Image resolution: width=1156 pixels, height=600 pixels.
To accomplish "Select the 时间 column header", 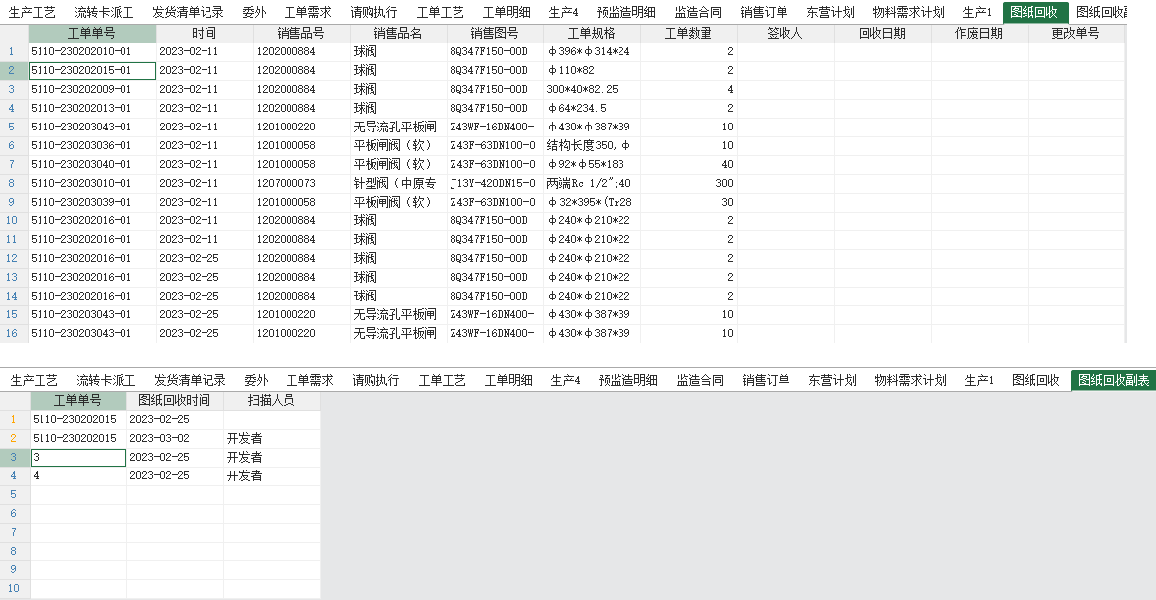I will pyautogui.click(x=205, y=34).
